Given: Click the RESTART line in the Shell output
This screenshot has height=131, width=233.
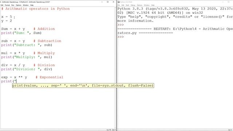Looking at the screenshot, I should coord(175,31).
